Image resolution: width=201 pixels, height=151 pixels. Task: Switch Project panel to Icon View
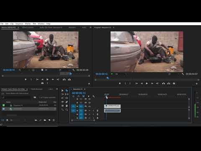click(x=7, y=120)
